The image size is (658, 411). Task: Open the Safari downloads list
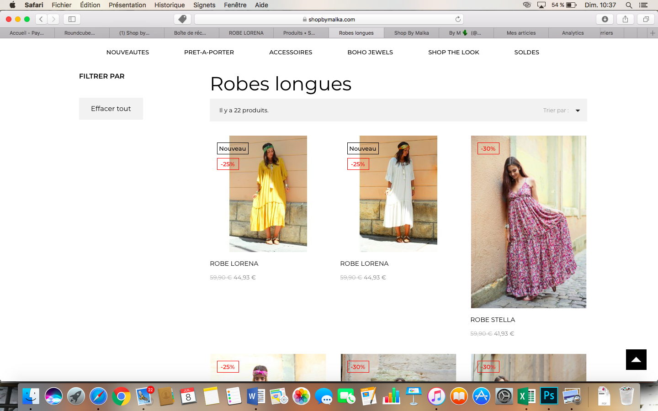tap(605, 19)
